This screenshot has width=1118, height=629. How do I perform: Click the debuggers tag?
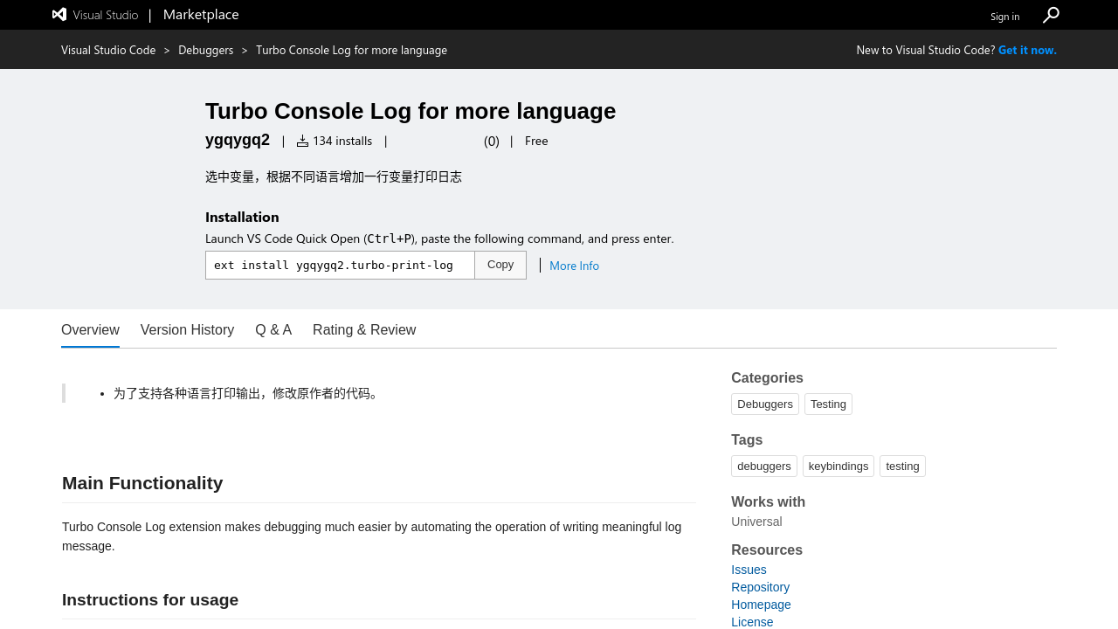coord(764,466)
